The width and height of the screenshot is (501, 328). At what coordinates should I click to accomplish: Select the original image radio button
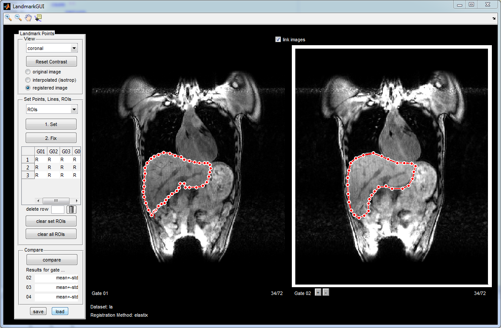tap(28, 72)
